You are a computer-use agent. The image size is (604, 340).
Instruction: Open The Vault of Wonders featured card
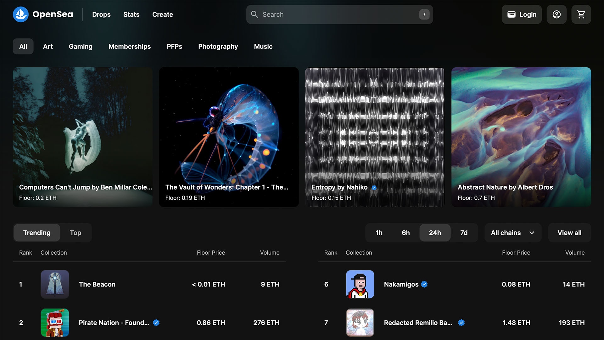[229, 137]
